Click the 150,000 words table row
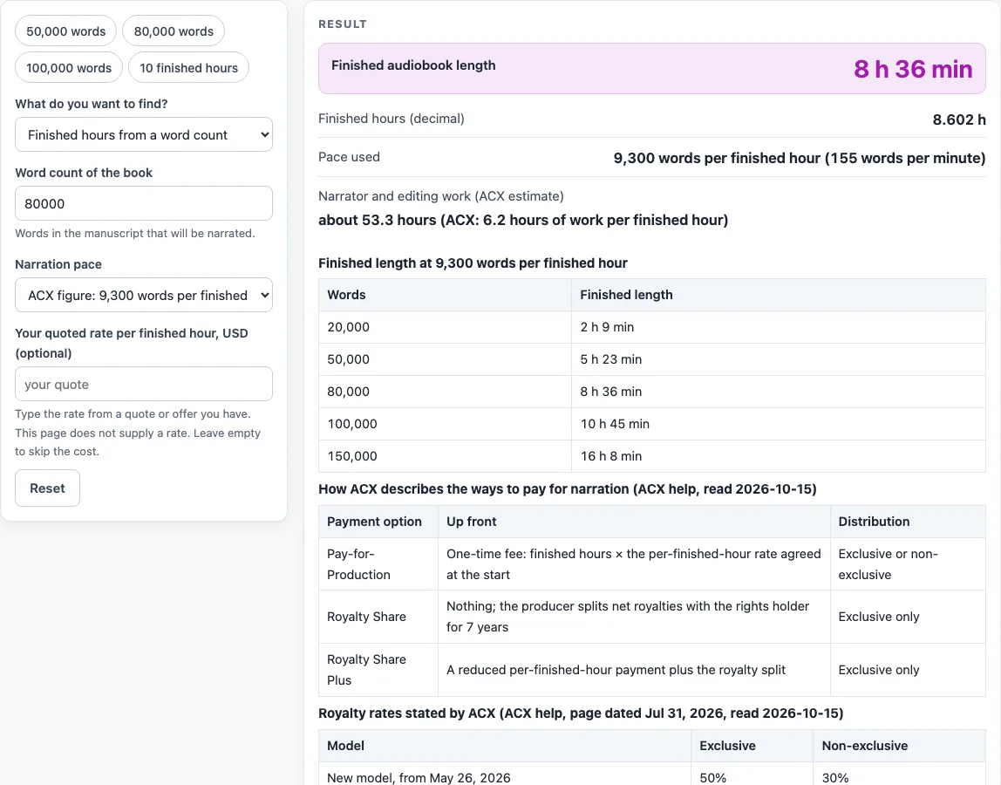 [652, 456]
